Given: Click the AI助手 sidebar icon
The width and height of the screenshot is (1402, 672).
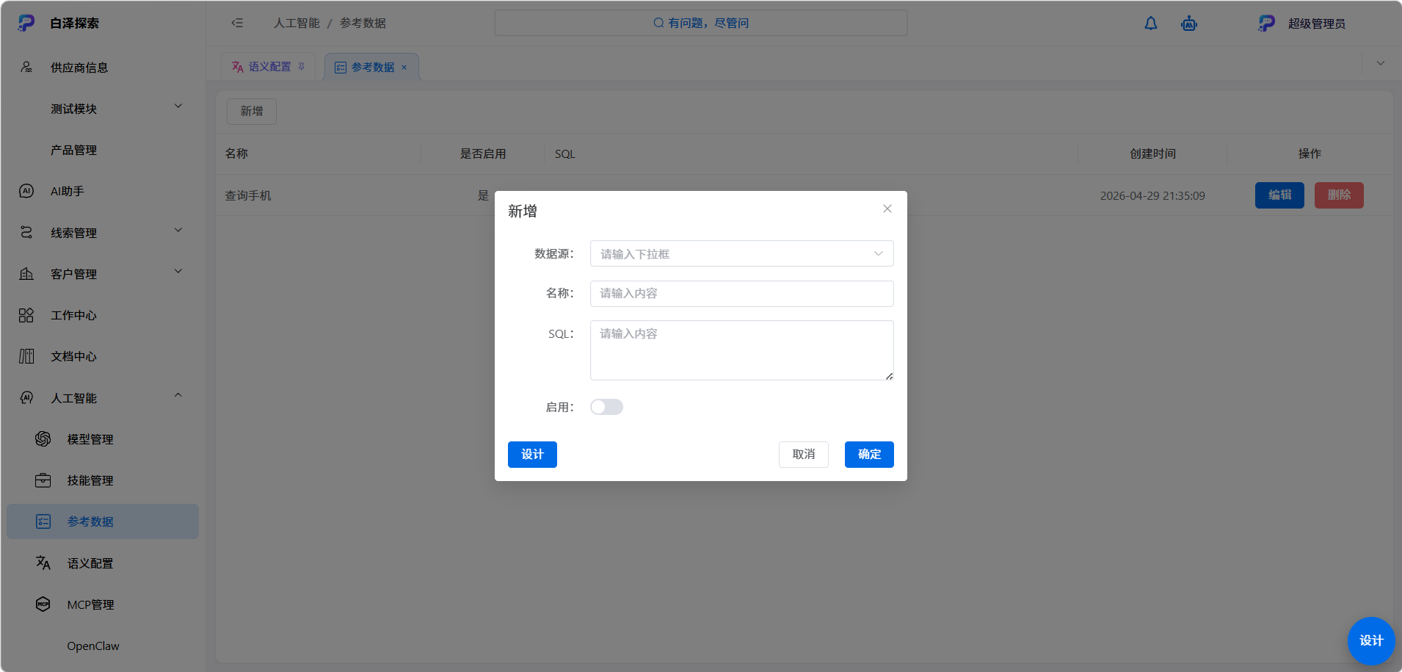Looking at the screenshot, I should (x=26, y=191).
